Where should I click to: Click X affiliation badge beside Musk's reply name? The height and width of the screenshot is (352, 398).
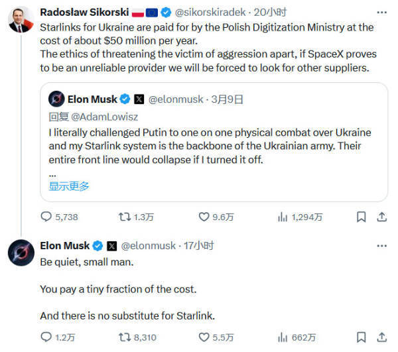111,246
